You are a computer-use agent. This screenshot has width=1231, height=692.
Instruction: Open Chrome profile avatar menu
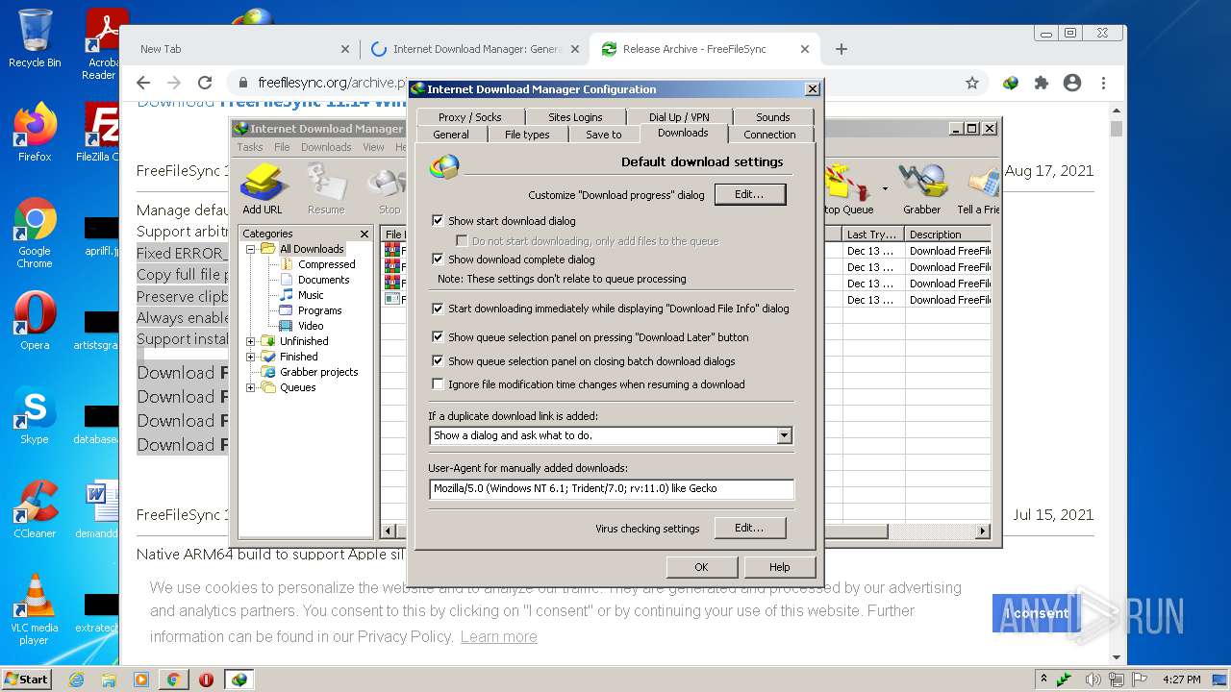pyautogui.click(x=1072, y=83)
